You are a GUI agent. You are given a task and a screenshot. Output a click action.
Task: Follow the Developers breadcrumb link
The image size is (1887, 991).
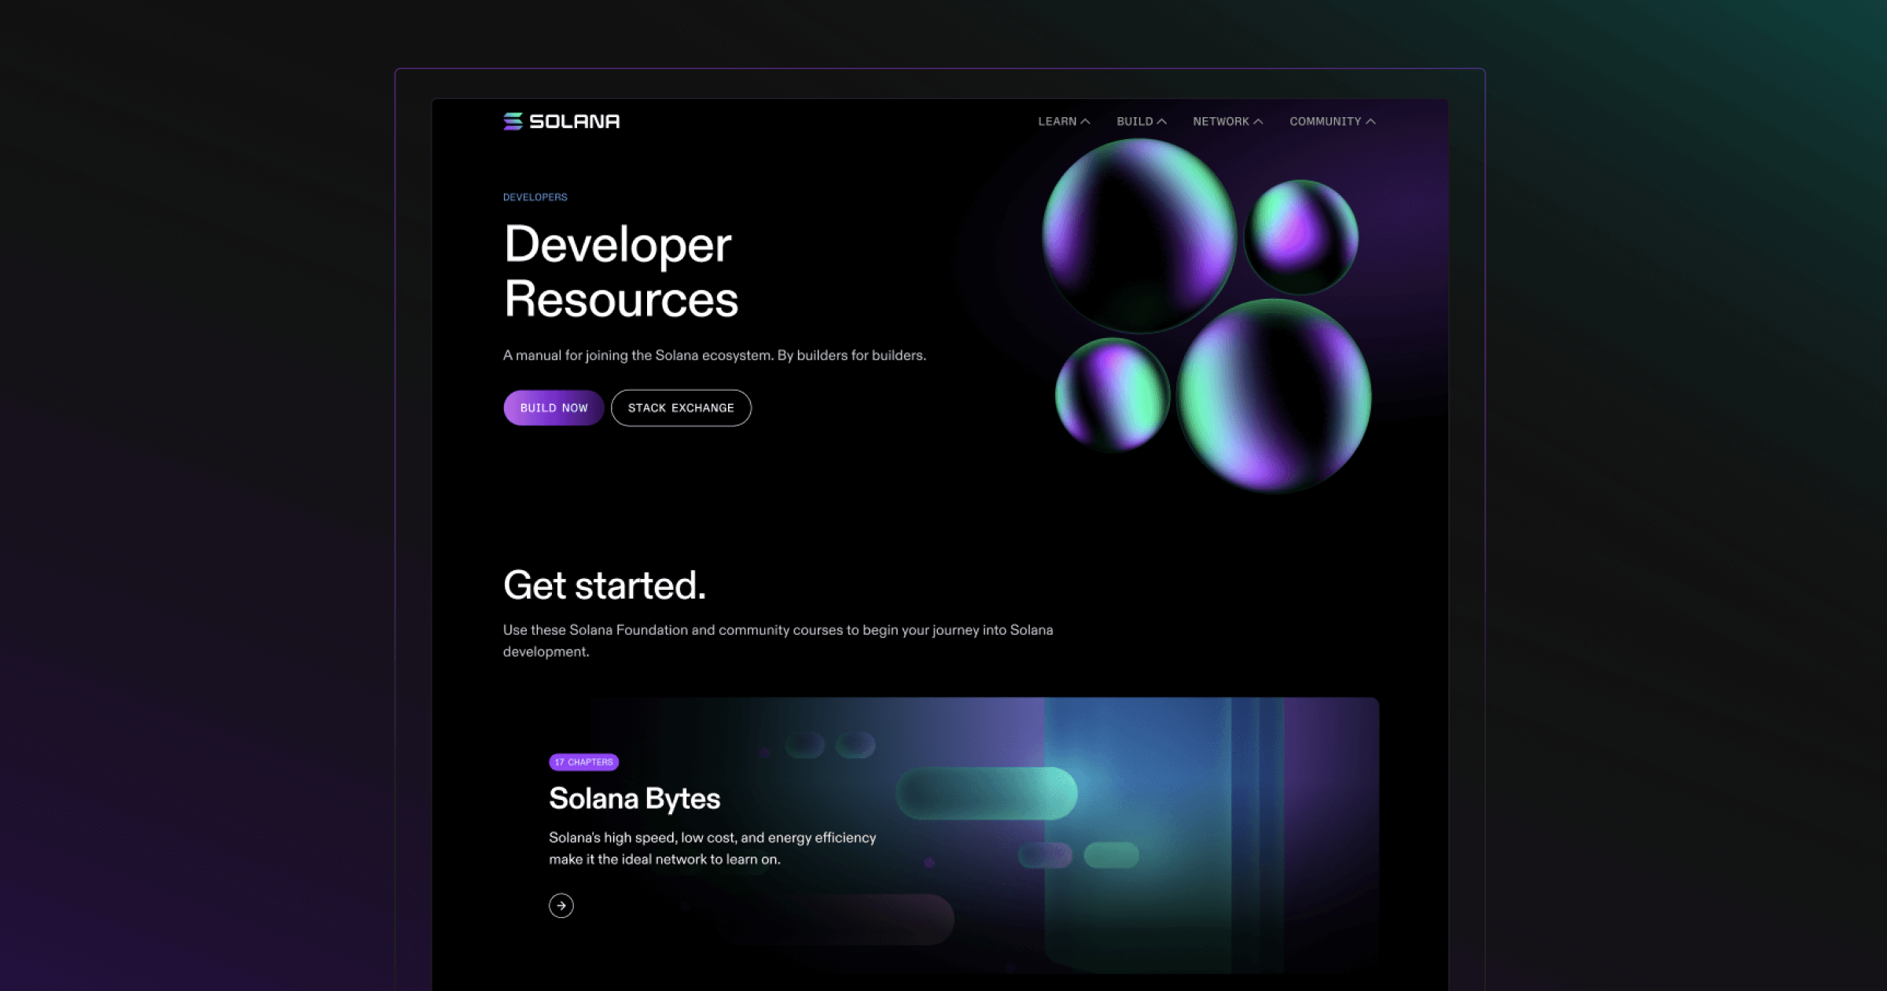tap(535, 197)
